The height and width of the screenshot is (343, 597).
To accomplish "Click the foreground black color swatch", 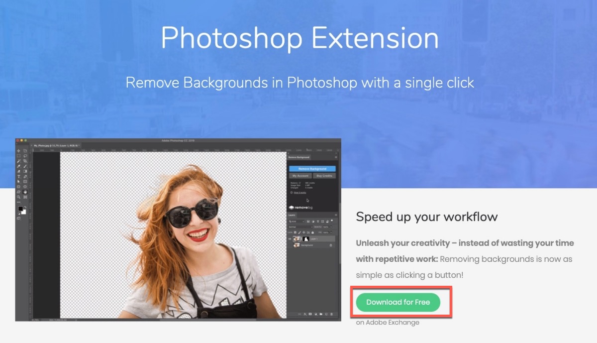I will pyautogui.click(x=20, y=209).
